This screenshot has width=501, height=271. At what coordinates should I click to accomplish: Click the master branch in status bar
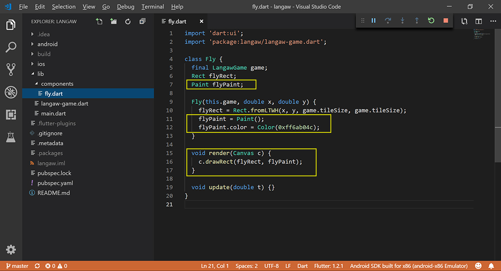point(17,266)
